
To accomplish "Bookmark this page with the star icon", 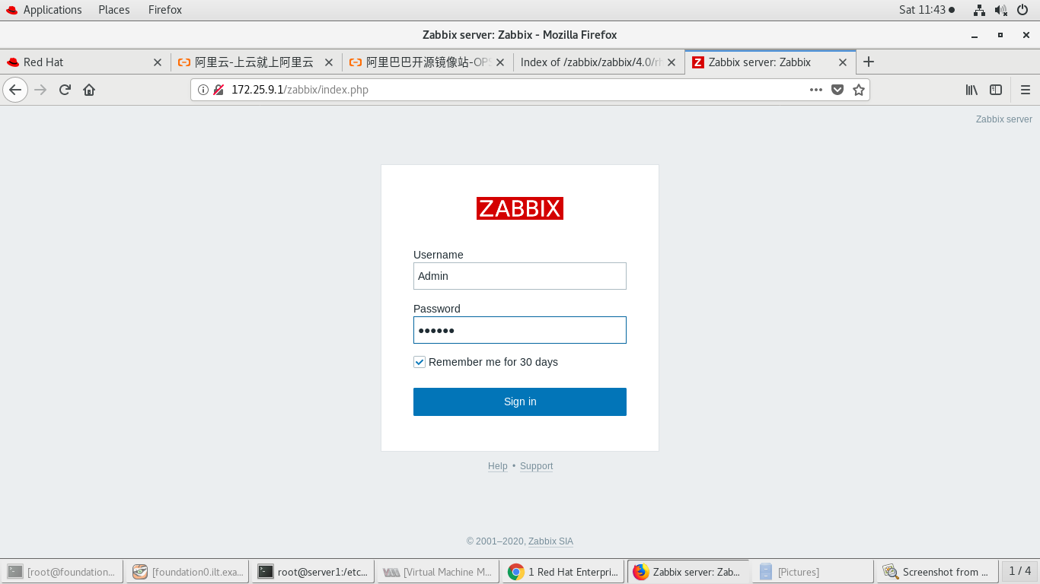I will [x=859, y=89].
